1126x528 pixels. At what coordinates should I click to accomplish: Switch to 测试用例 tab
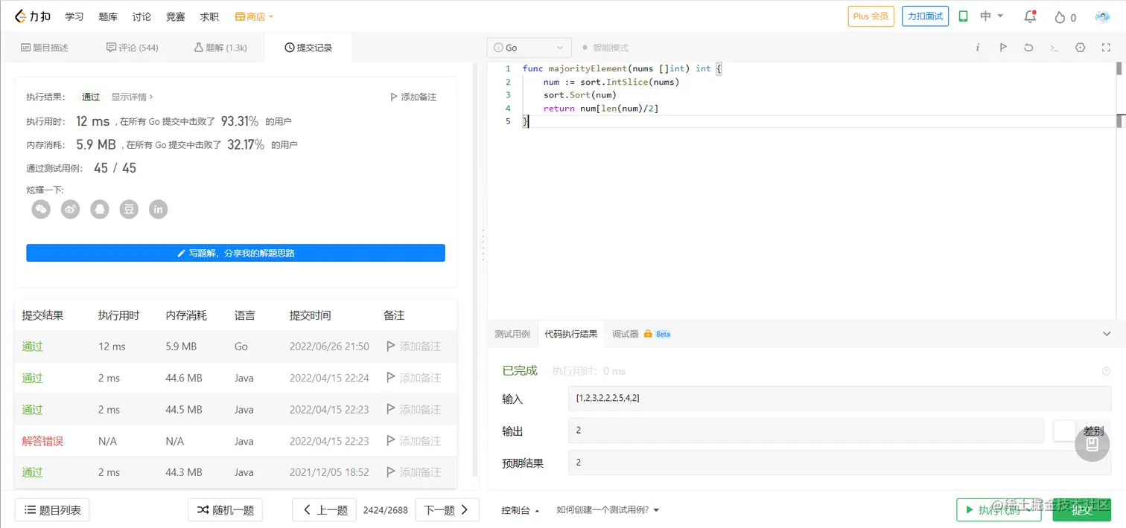512,334
